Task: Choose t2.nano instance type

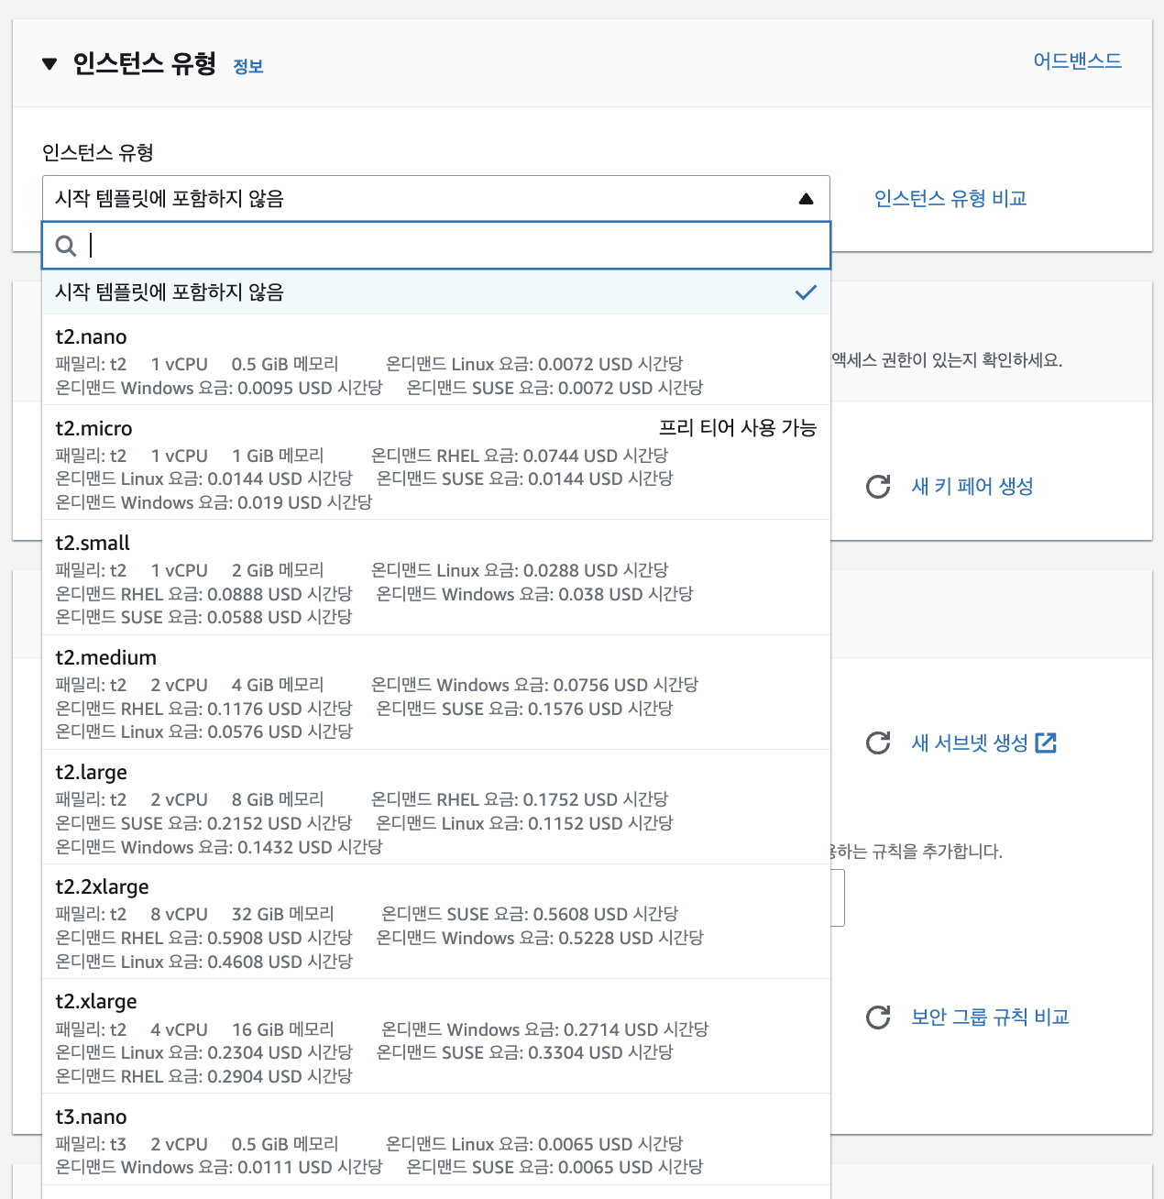Action: [436, 359]
